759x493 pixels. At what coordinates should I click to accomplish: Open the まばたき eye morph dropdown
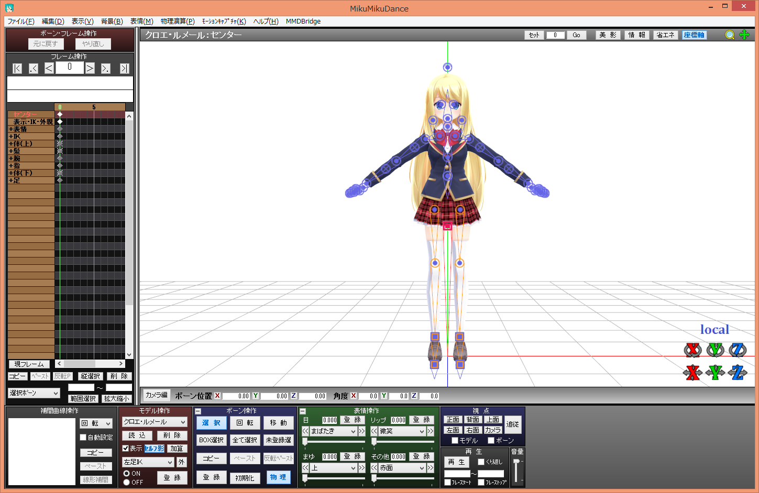pos(333,431)
